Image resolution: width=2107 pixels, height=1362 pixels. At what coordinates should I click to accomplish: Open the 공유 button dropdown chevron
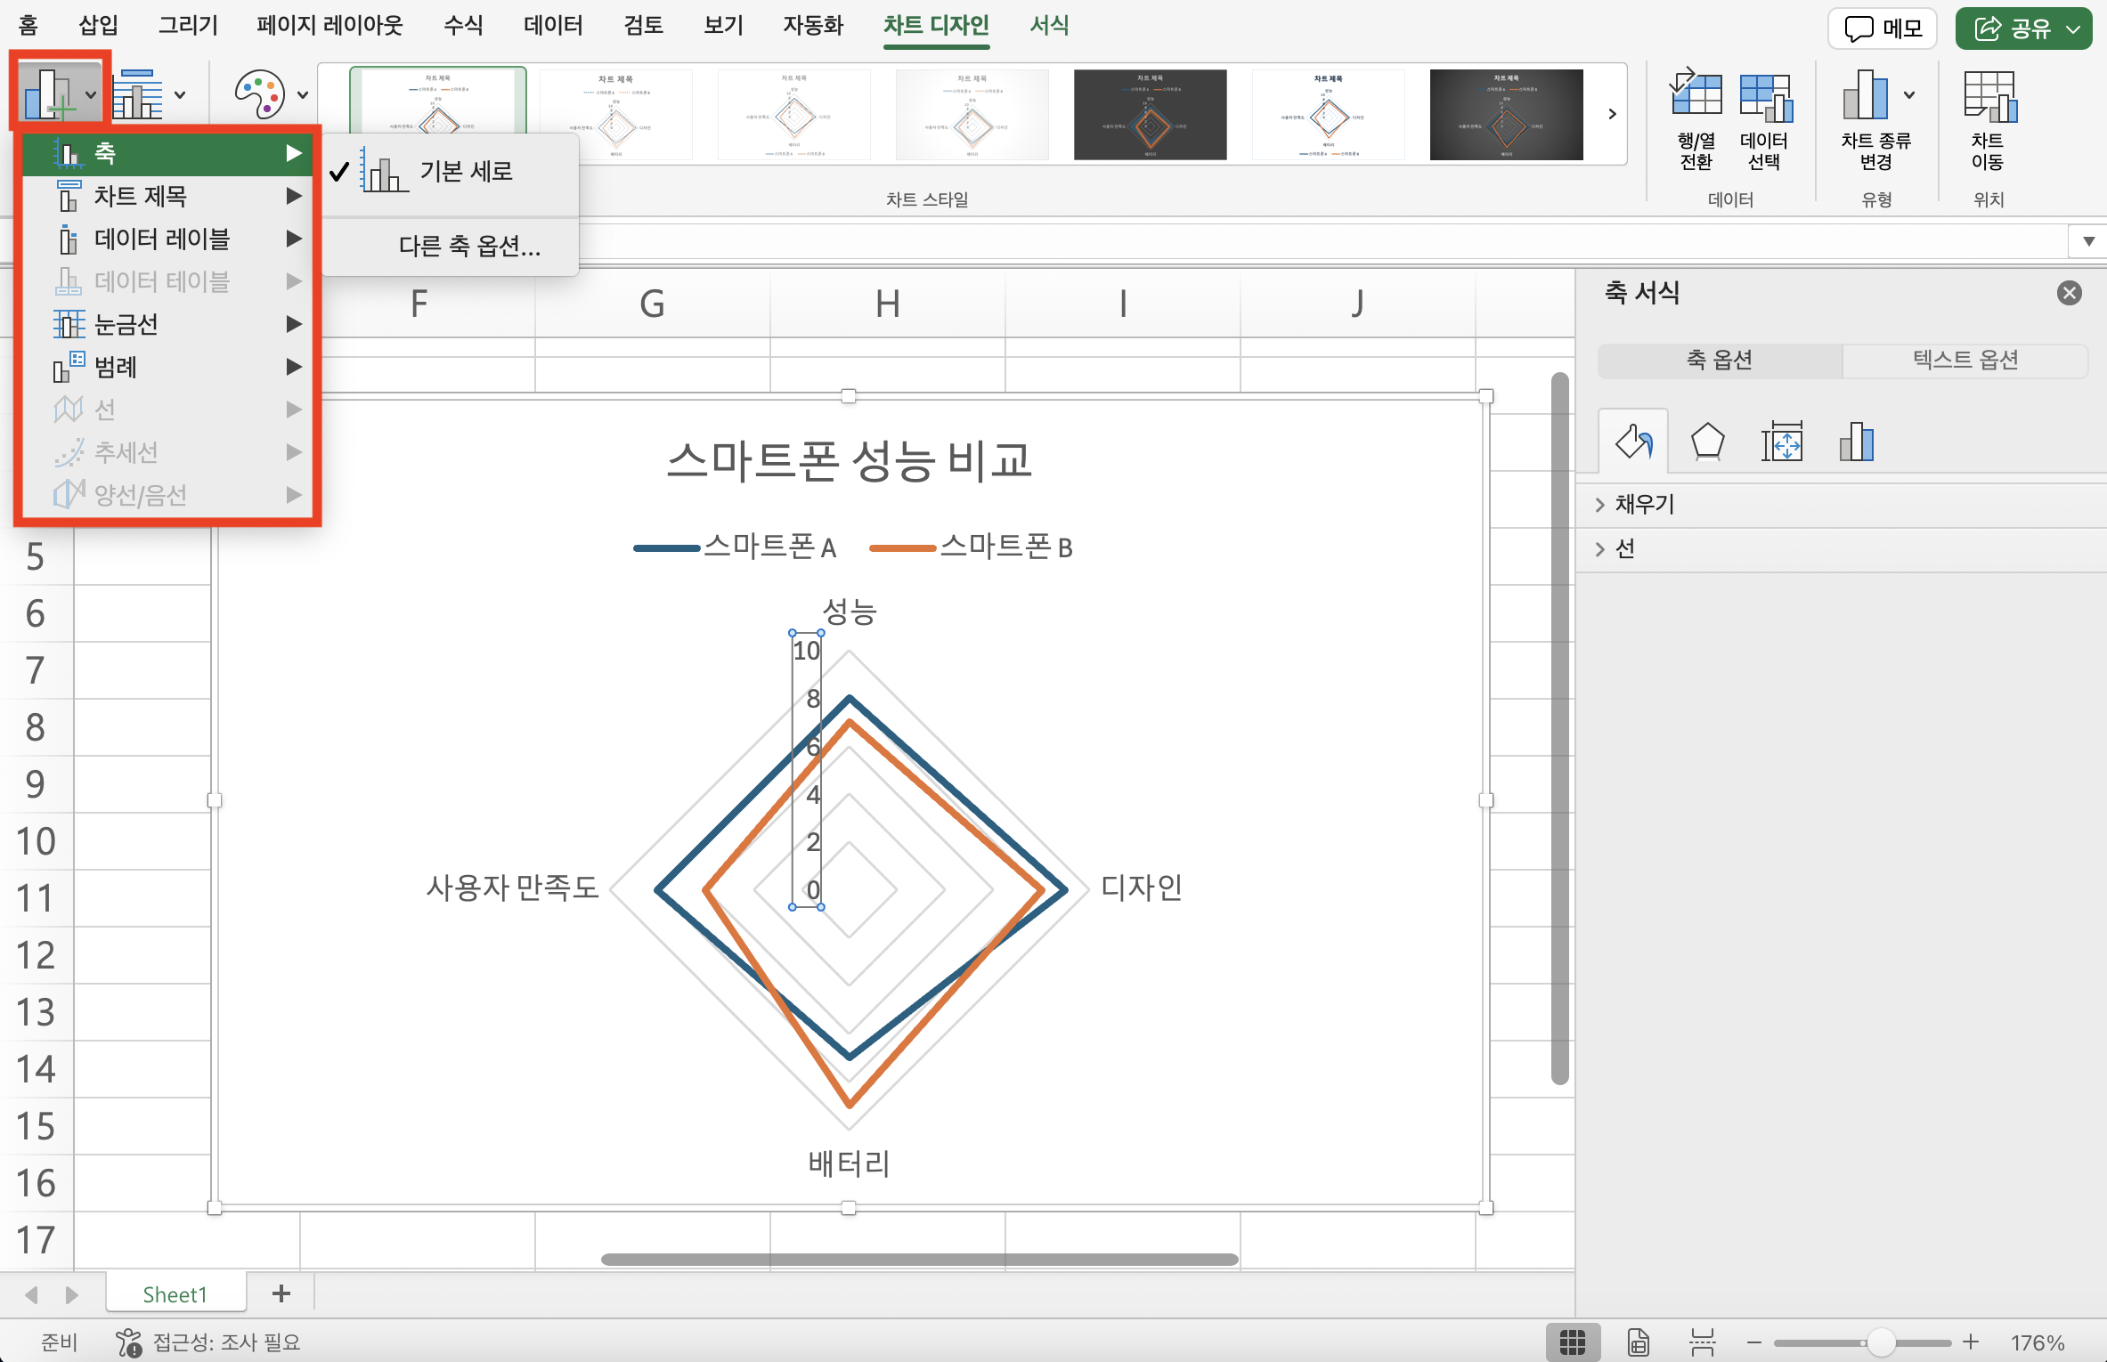[x=2073, y=28]
